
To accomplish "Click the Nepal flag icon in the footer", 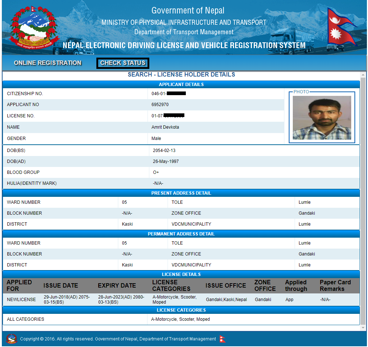I will [222, 339].
